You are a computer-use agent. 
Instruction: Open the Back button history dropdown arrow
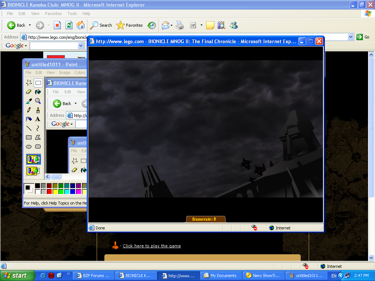[x=30, y=25]
